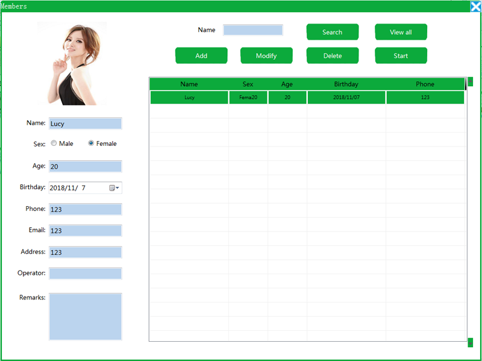Click the Search button
This screenshot has width=482, height=361.
(x=332, y=32)
